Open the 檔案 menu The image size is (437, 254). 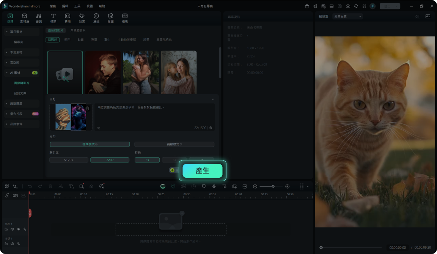coord(53,6)
